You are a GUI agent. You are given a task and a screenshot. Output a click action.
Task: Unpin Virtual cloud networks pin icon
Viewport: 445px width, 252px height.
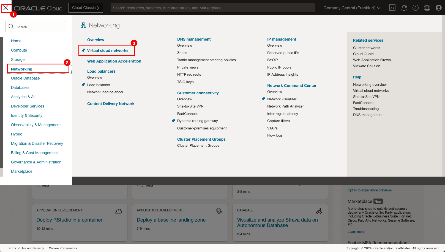[x=83, y=50]
